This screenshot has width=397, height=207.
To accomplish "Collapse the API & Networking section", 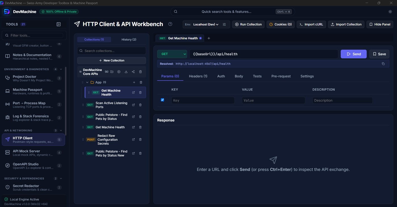I will [x=61, y=130].
